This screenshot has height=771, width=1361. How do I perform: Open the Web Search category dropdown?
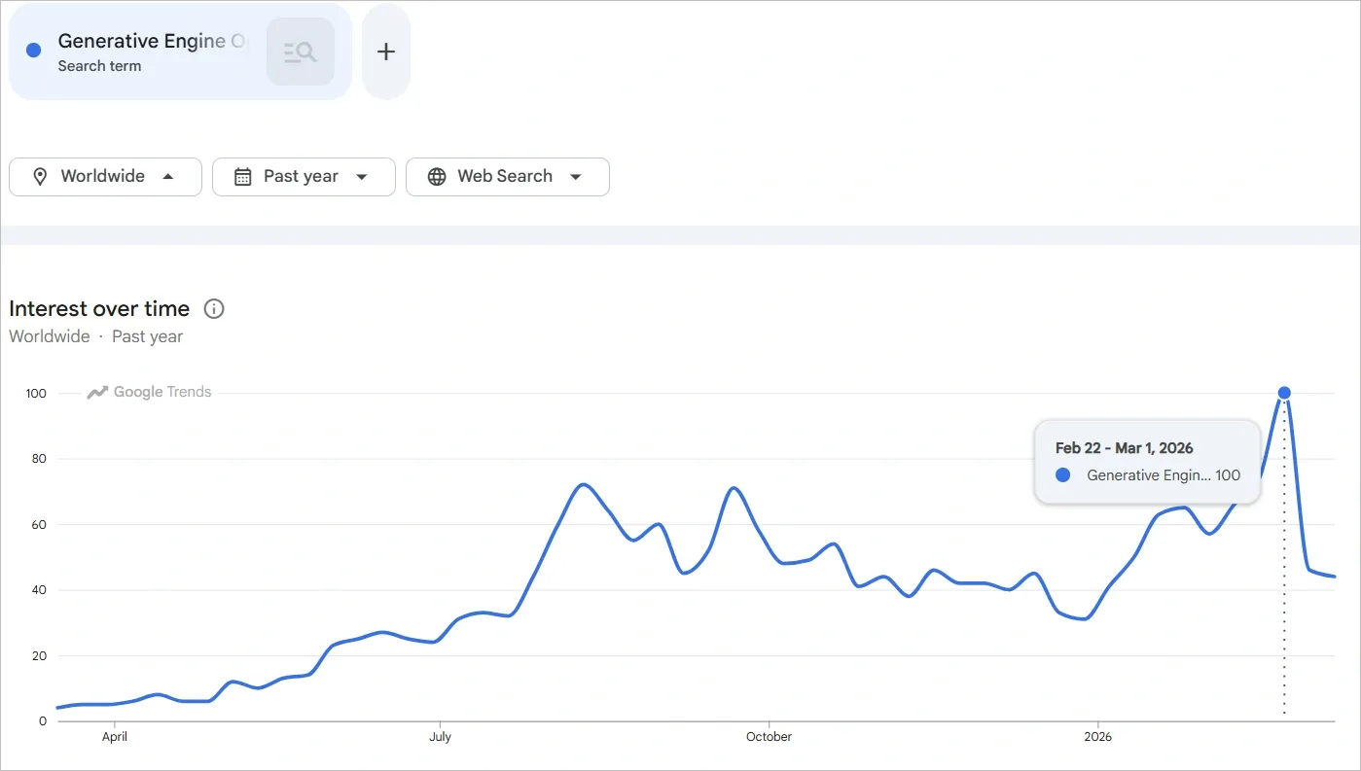click(x=507, y=176)
